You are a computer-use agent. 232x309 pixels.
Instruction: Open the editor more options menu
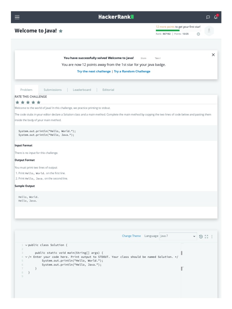pos(212,237)
